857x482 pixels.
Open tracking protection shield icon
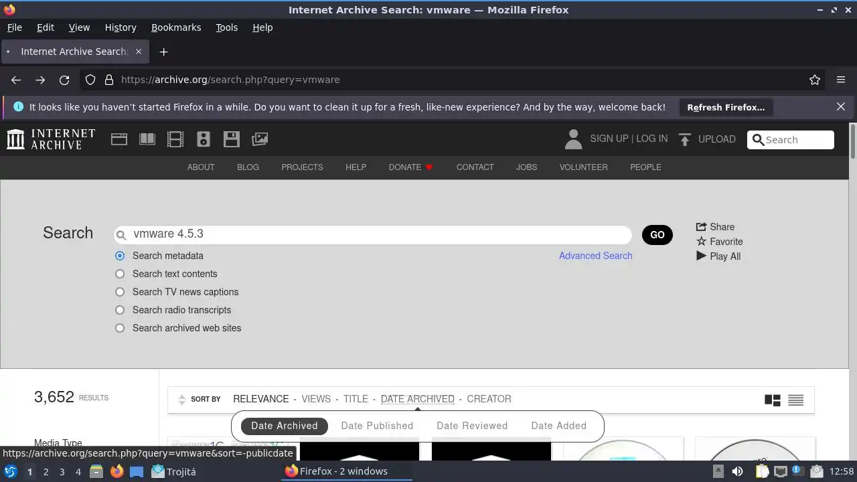coord(90,80)
